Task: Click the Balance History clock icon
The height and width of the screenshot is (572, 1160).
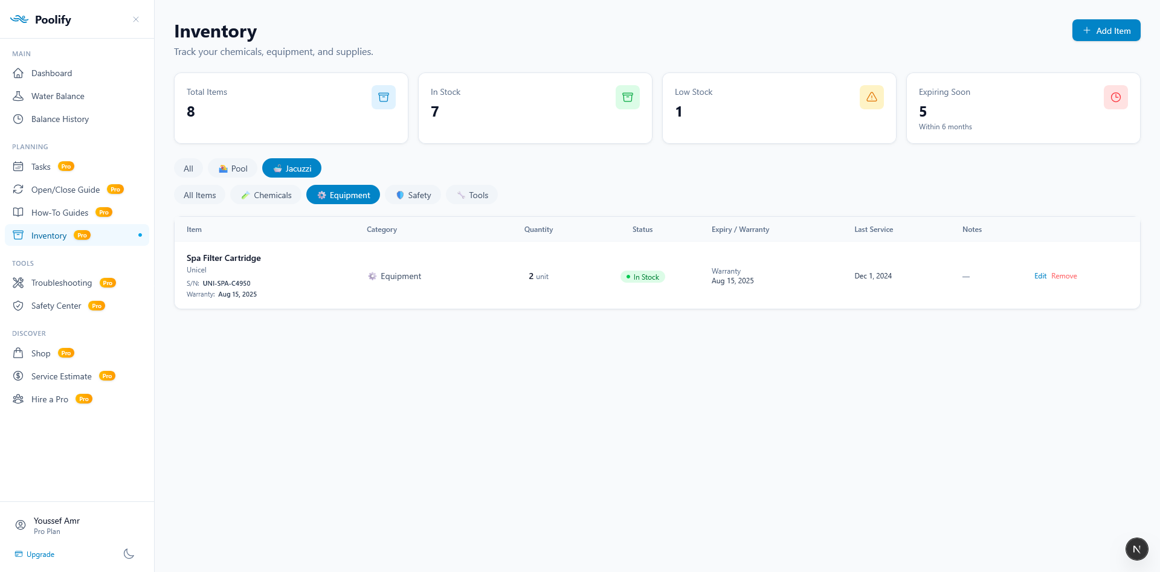Action: (x=18, y=119)
